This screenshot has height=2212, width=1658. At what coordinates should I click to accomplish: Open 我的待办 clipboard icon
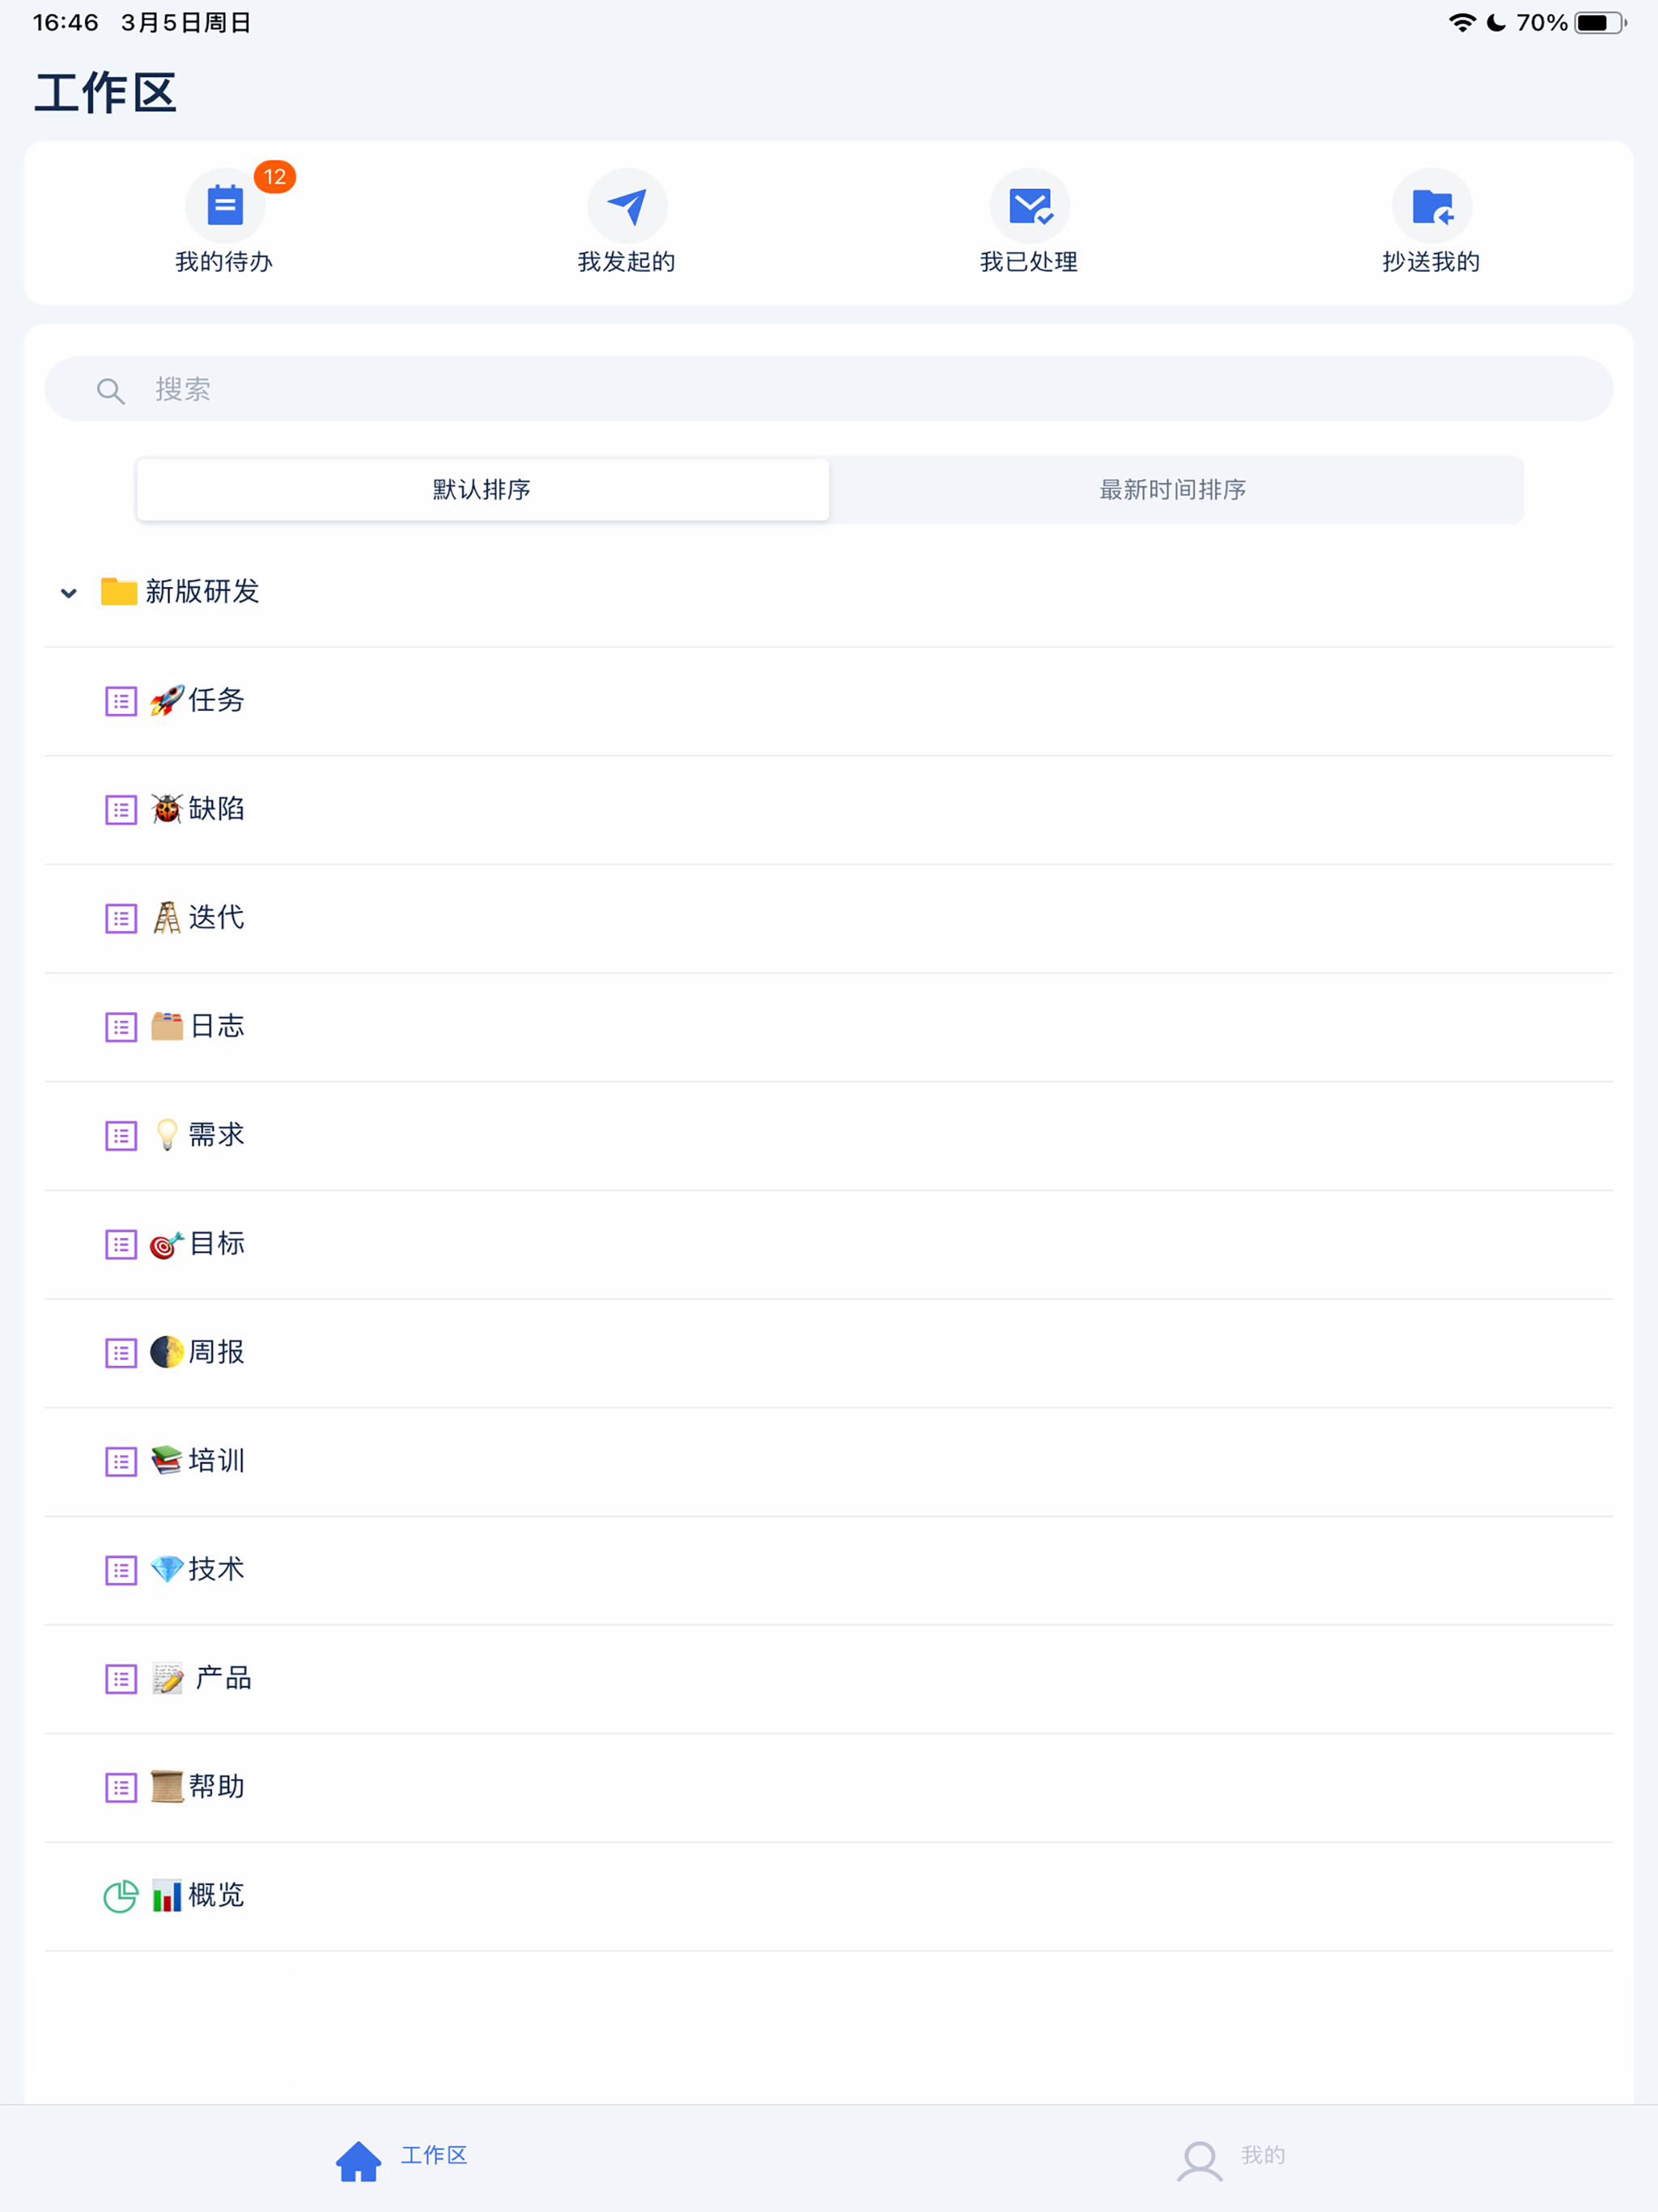224,207
